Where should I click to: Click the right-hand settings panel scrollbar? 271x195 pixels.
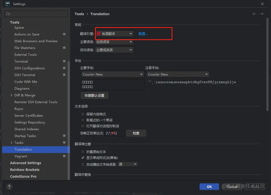click(267, 64)
